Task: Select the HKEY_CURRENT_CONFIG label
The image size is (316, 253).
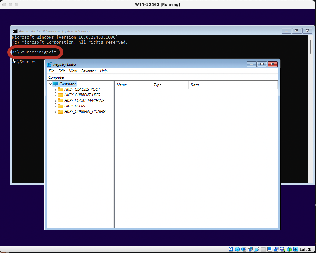Action: (85, 111)
